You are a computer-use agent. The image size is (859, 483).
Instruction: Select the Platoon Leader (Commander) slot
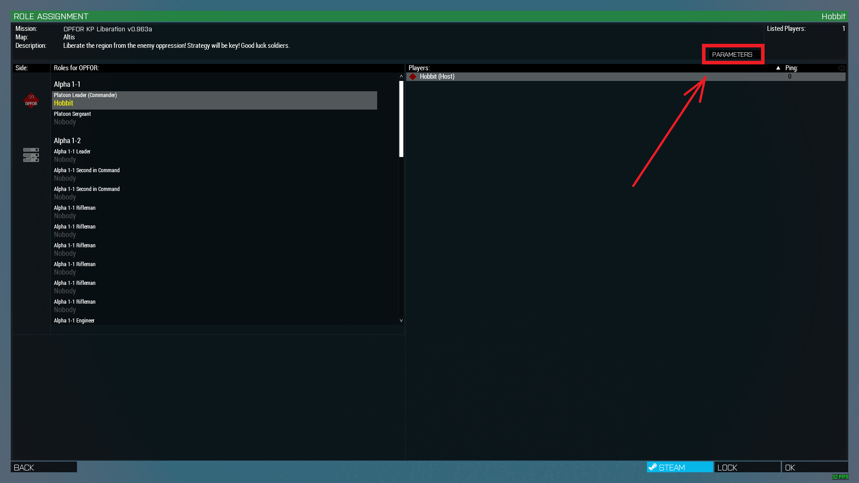click(x=214, y=100)
